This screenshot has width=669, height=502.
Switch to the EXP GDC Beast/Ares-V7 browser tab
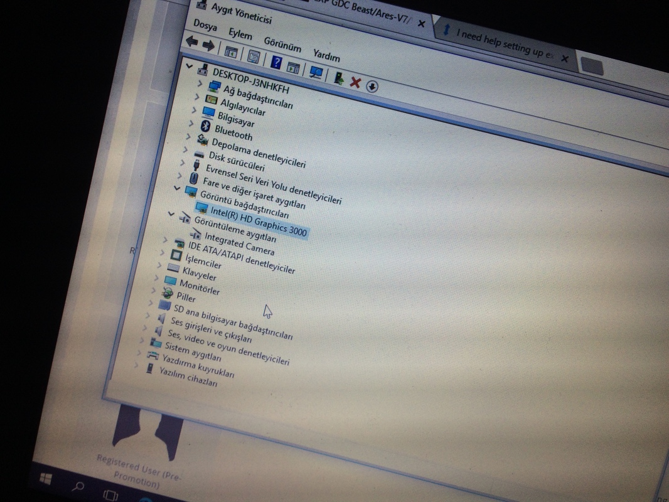363,11
